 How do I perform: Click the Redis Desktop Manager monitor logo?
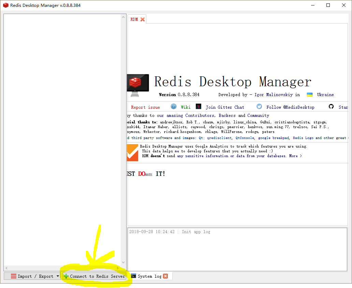coord(138,85)
